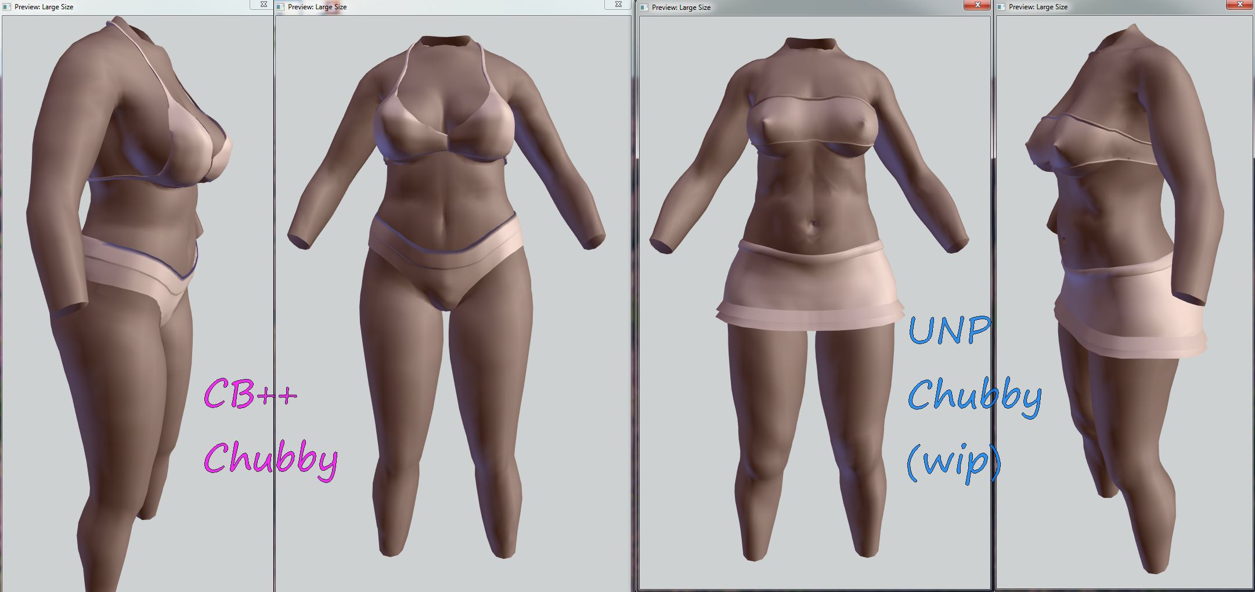Open the system menu icon of third preview
The height and width of the screenshot is (592, 1255).
pos(644,8)
